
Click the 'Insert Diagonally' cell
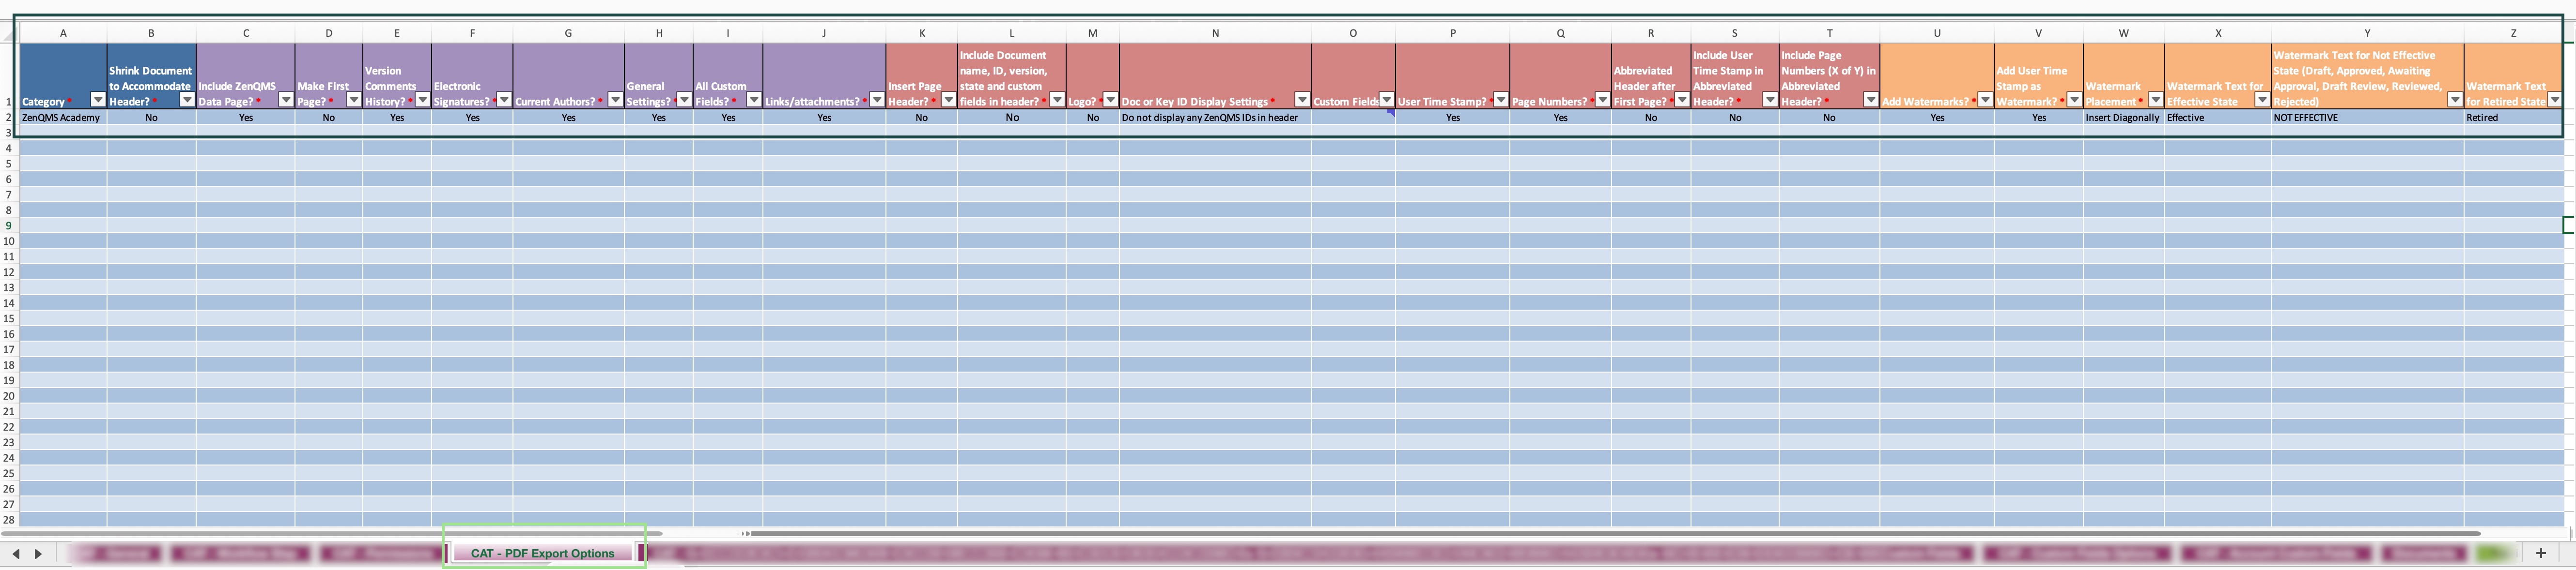tap(2123, 118)
